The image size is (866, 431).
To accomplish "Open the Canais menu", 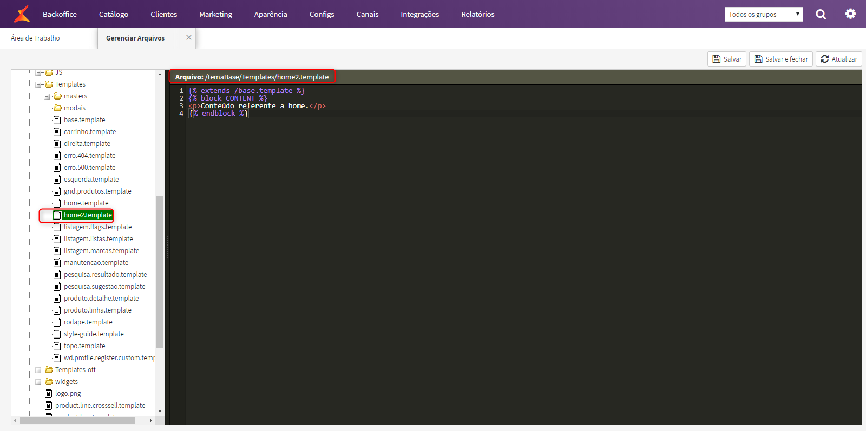I will point(368,14).
